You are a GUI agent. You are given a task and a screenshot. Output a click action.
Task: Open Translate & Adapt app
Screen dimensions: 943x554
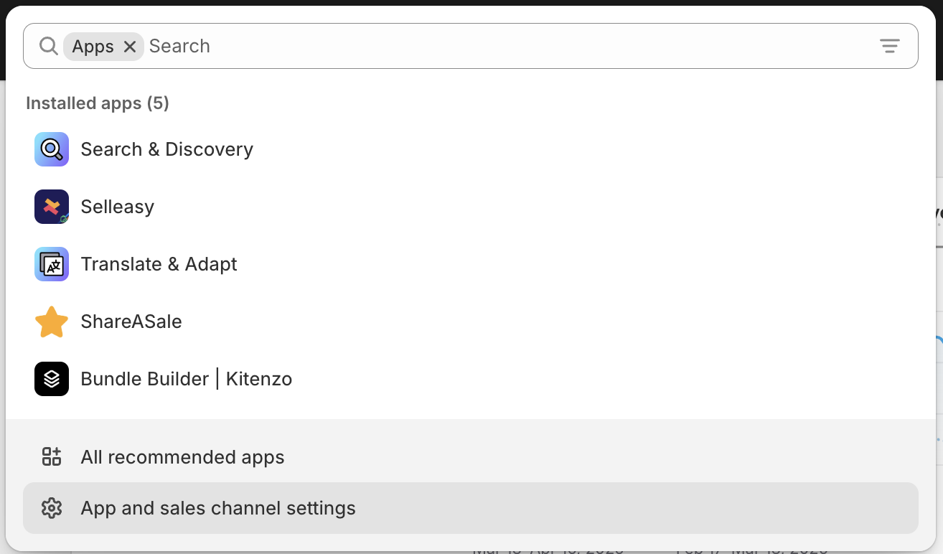click(x=471, y=264)
